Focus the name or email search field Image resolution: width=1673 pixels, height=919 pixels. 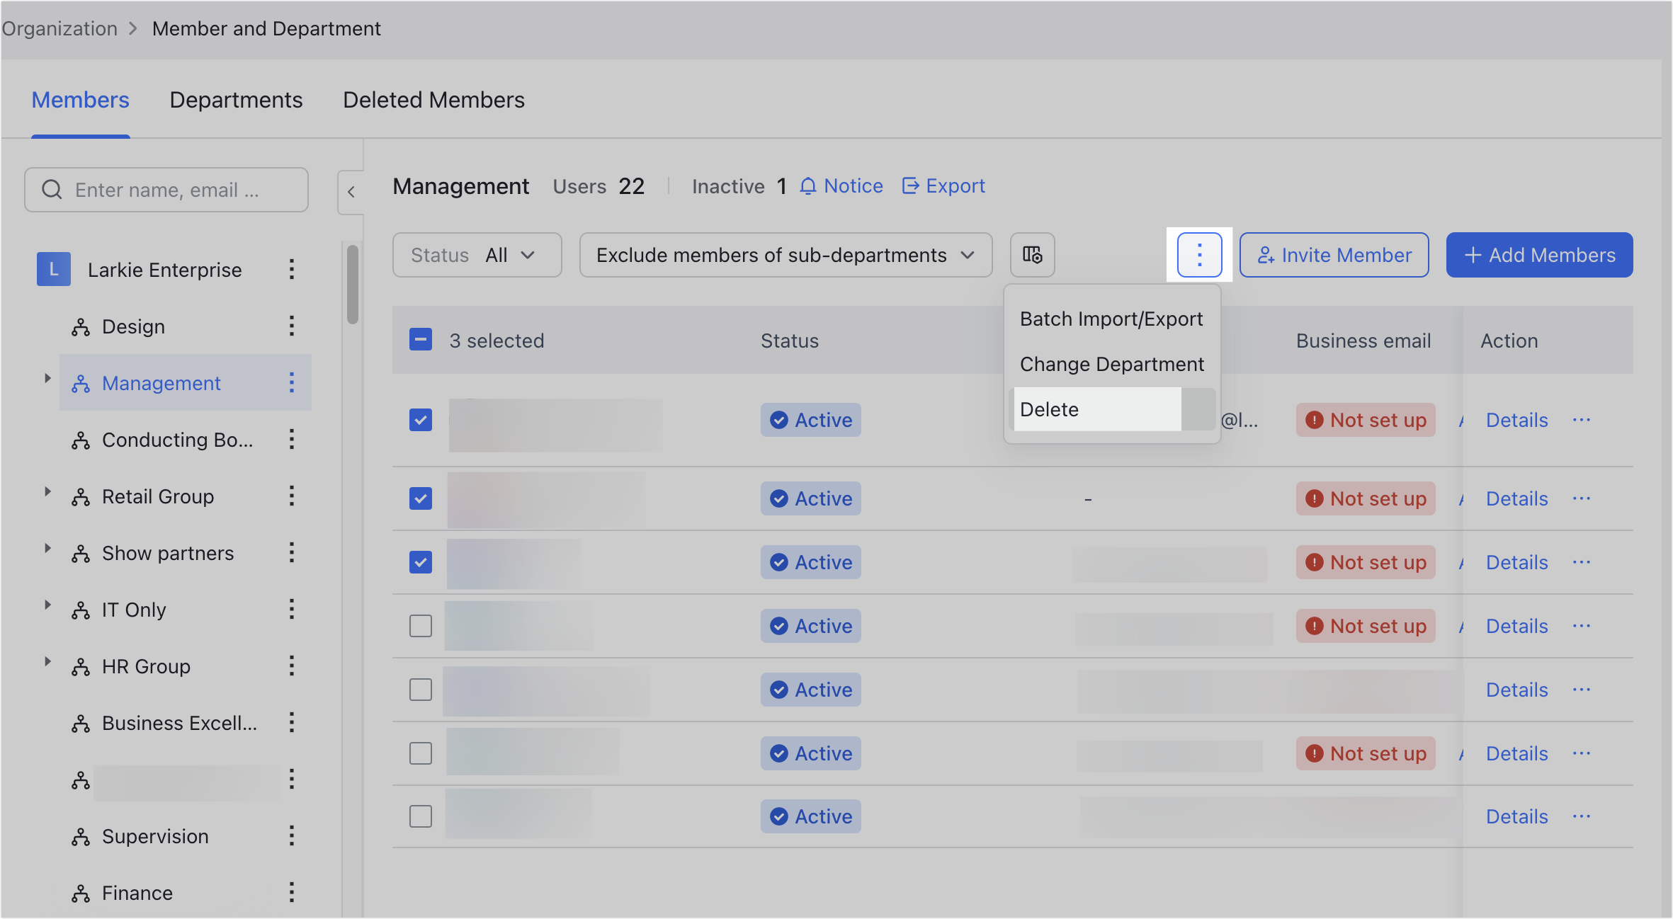point(166,190)
